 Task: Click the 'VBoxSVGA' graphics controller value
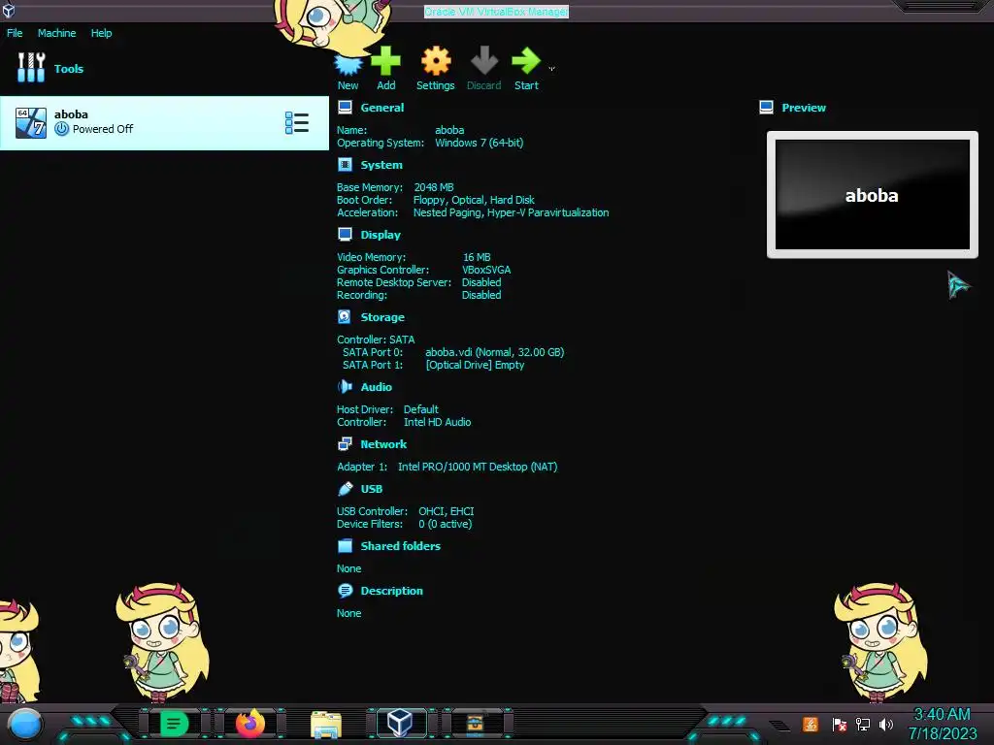tap(486, 270)
